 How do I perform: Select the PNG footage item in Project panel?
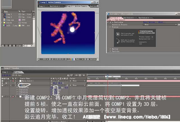pos(11,26)
